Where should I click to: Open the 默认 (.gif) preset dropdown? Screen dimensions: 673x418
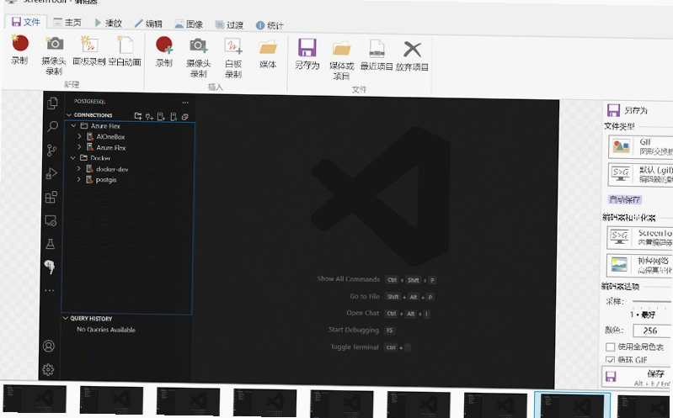tap(640, 174)
